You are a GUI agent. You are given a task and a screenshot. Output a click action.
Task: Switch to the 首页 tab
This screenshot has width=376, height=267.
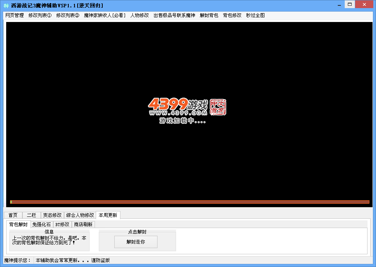[x=13, y=215]
